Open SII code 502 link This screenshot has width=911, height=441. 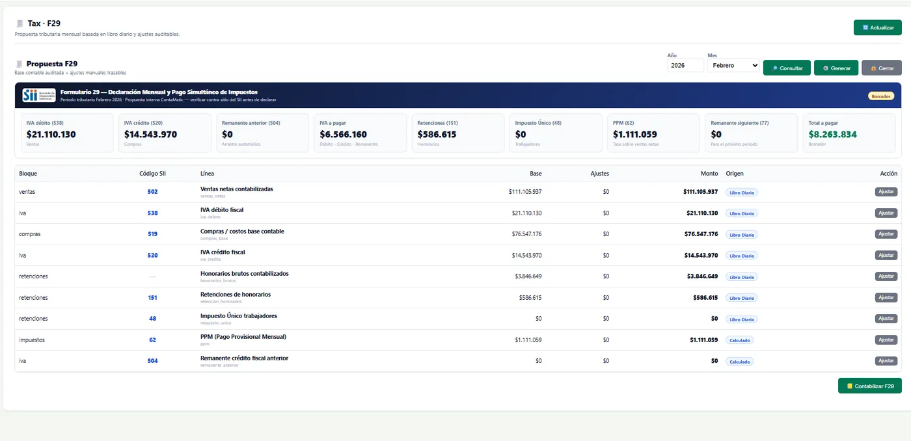(x=152, y=192)
